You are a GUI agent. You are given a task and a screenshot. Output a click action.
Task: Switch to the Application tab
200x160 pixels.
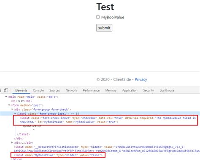[x=130, y=90]
